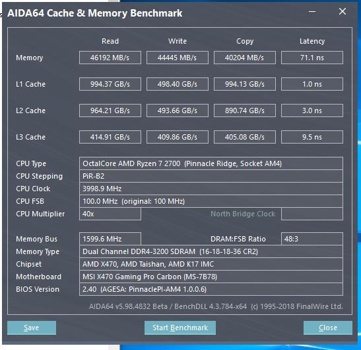Click the L1 Cache row label
361x350 pixels.
30,84
